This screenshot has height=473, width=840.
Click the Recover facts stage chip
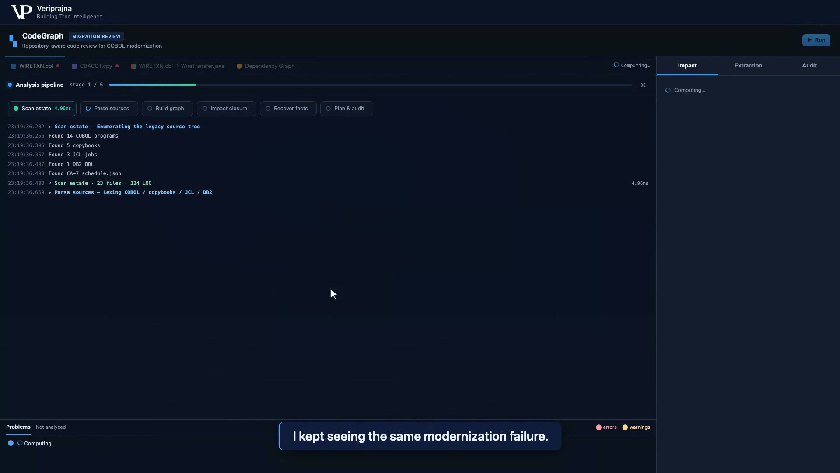(x=288, y=109)
